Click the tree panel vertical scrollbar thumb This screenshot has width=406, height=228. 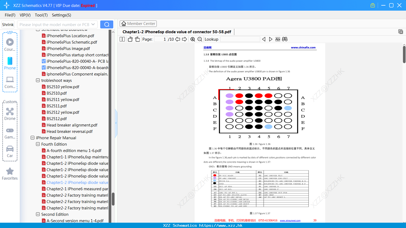point(113,199)
